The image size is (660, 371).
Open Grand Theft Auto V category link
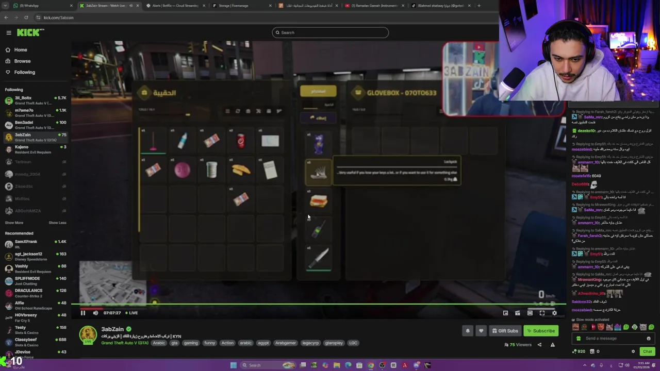point(124,343)
